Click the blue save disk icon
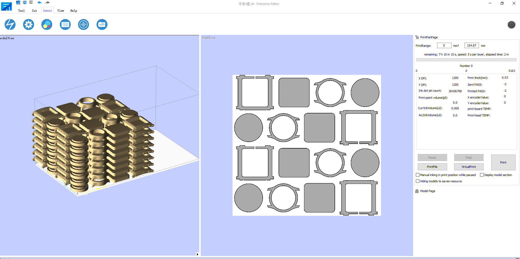The image size is (520, 259). tap(25, 3)
